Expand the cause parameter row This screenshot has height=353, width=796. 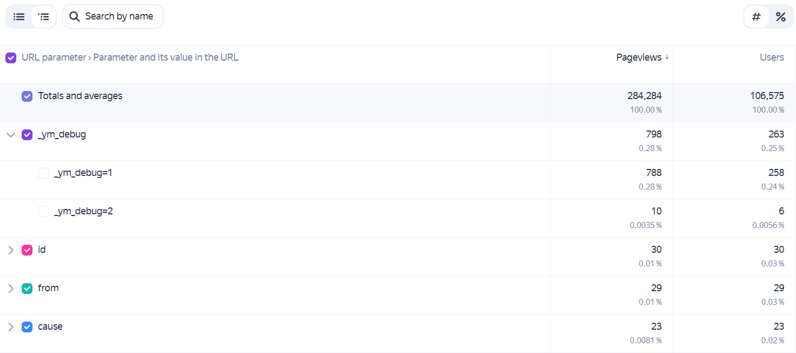[x=11, y=327]
